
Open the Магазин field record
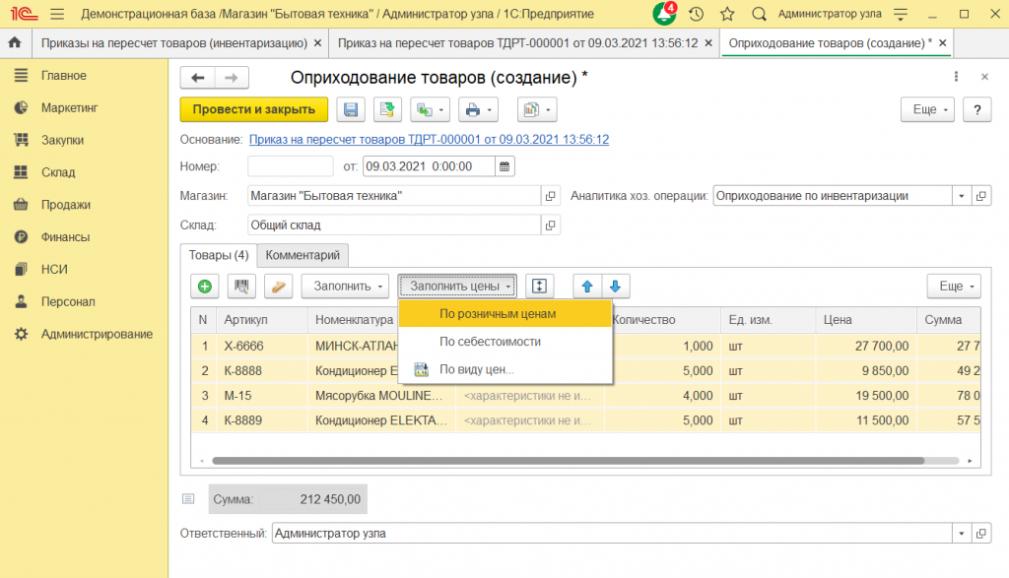pyautogui.click(x=550, y=196)
